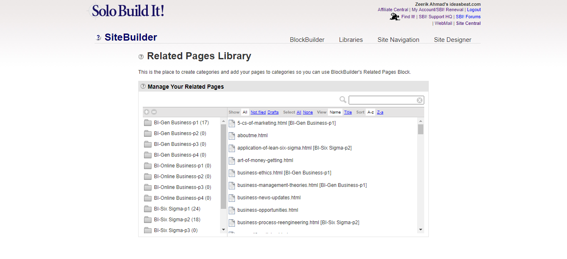Open the Find It! link

pyautogui.click(x=408, y=17)
